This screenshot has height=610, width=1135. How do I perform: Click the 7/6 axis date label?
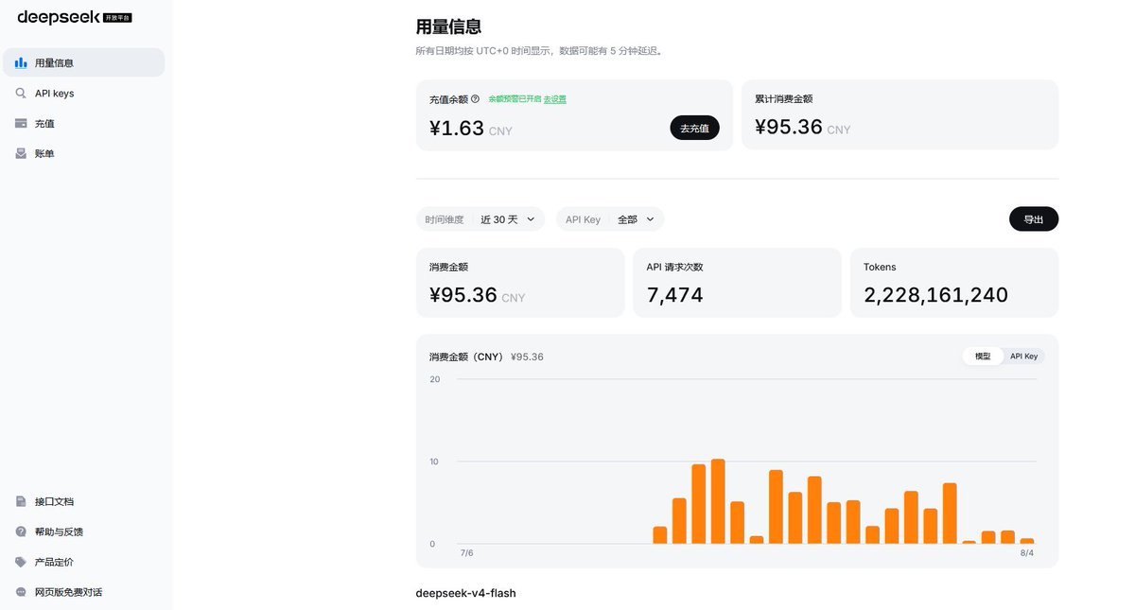(x=466, y=552)
